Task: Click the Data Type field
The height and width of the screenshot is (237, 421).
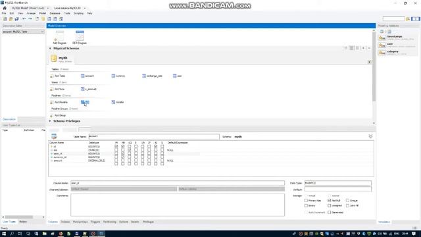Action: pyautogui.click(x=338, y=183)
